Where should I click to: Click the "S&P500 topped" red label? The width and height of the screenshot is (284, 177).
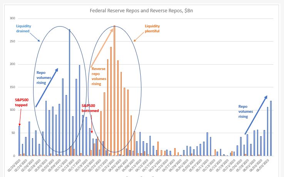pos(22,102)
